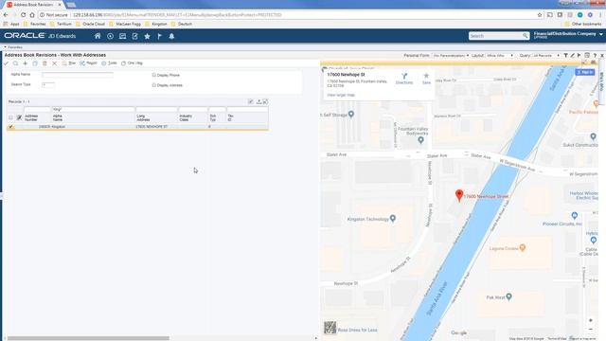Open the flag icon in header
The width and height of the screenshot is (606, 341).
pos(159,36)
